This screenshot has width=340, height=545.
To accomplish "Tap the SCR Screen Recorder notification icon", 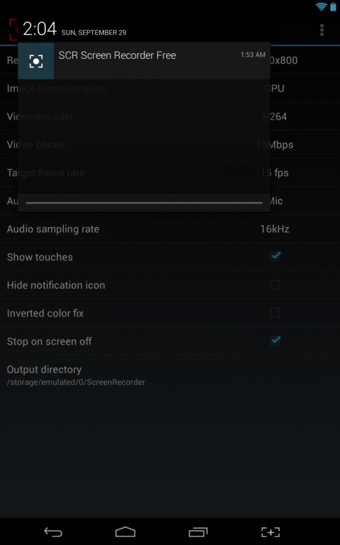I will (36, 61).
